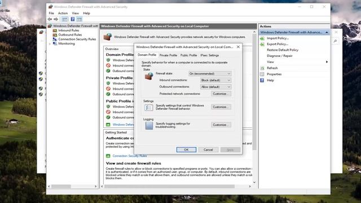361x203 pixels.
Task: Open the Action menu
Action: (x=63, y=14)
